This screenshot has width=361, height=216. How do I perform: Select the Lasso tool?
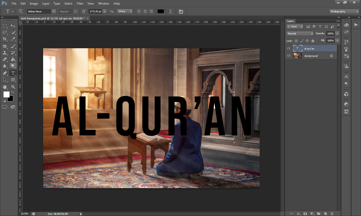click(x=5, y=32)
